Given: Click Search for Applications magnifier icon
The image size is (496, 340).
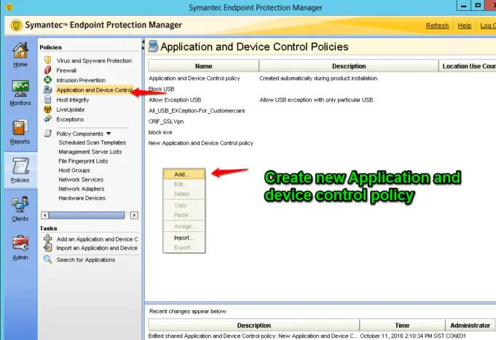Looking at the screenshot, I should pos(49,260).
